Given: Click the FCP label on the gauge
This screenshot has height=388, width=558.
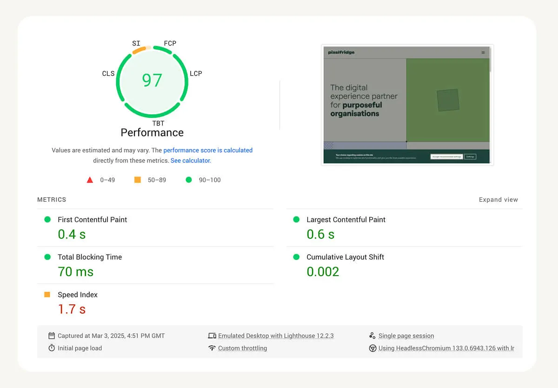Looking at the screenshot, I should 170,43.
